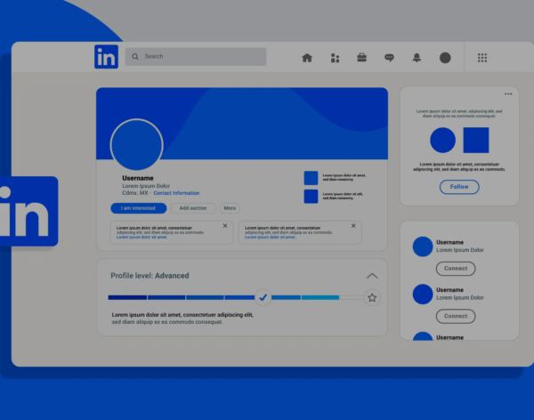The width and height of the screenshot is (534, 420).
Task: Open the My Network icon
Action: (x=335, y=58)
